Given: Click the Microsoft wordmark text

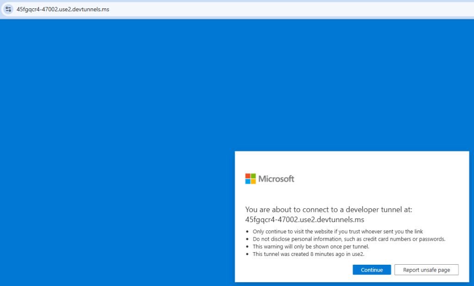Looking at the screenshot, I should [x=276, y=179].
